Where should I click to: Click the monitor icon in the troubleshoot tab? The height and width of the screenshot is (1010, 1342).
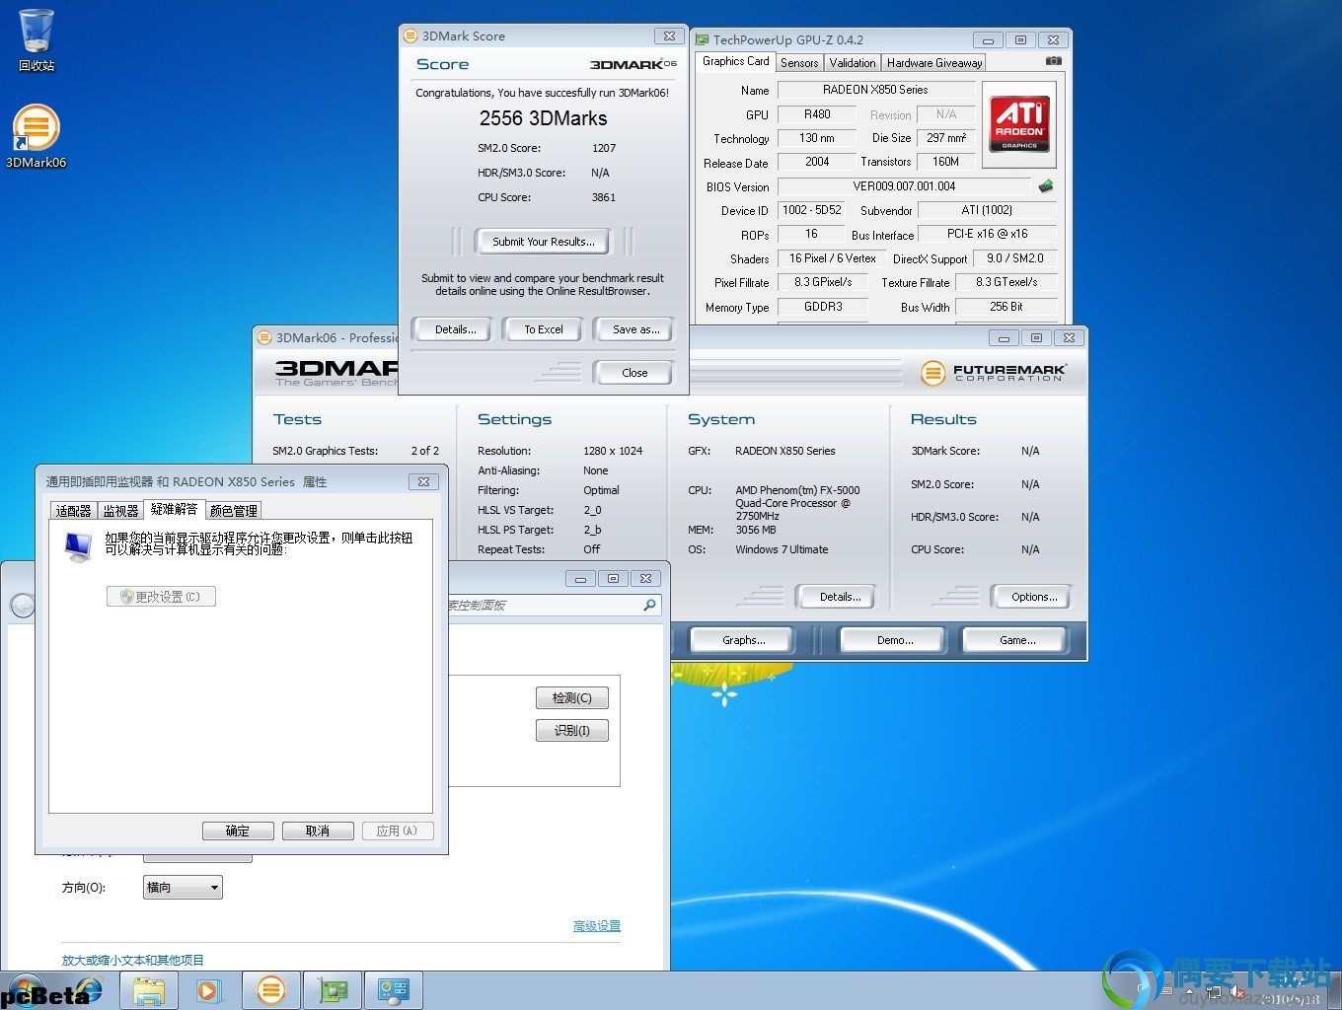[78, 546]
